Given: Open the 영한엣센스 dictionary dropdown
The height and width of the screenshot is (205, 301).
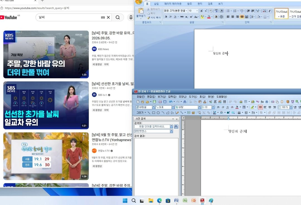Looking at the screenshot, I should 171,131.
